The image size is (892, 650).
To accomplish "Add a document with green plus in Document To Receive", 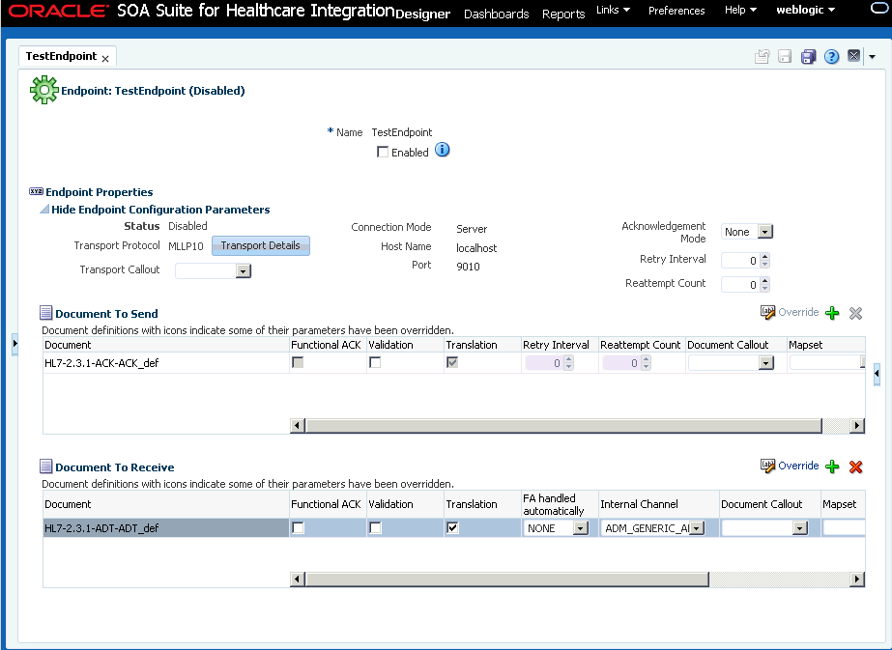I will (832, 466).
